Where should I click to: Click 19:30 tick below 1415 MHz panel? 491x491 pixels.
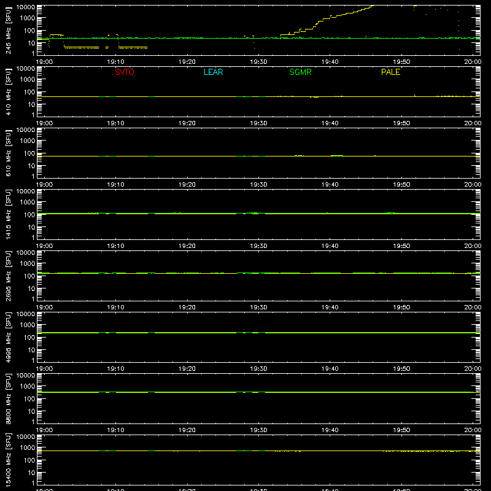pyautogui.click(x=258, y=246)
